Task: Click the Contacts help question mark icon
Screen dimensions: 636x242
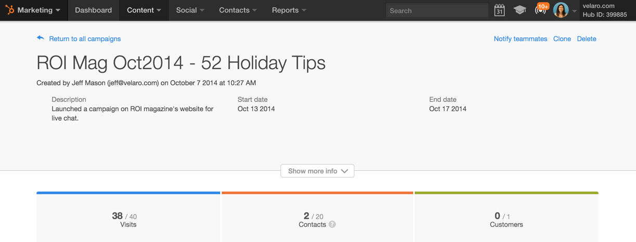Action: tap(332, 224)
